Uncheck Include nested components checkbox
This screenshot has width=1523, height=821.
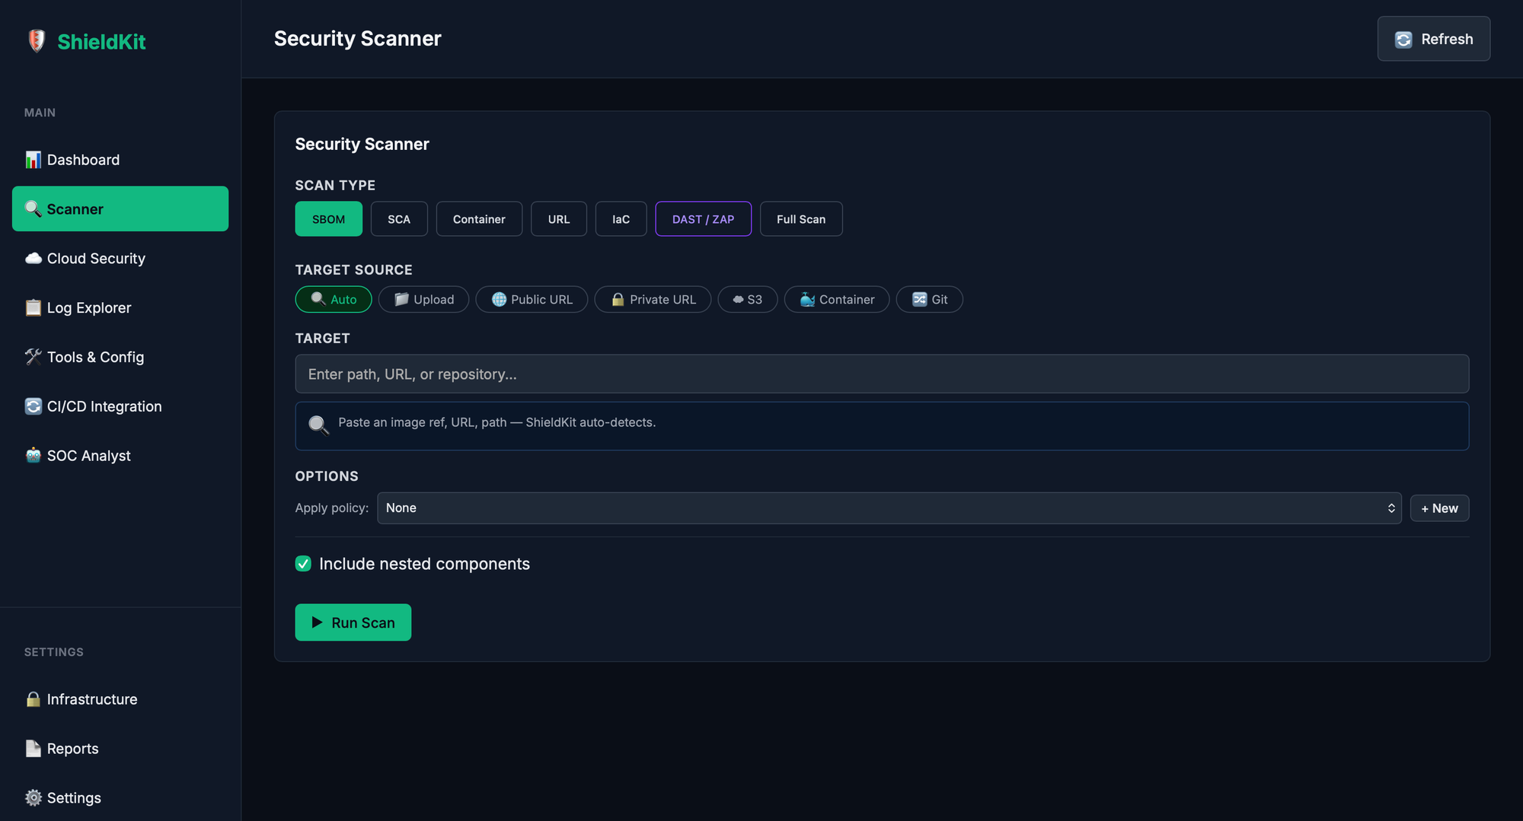click(303, 564)
